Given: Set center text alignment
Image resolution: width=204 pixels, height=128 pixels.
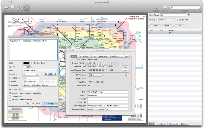Looking at the screenshot, I should [x=50, y=74].
